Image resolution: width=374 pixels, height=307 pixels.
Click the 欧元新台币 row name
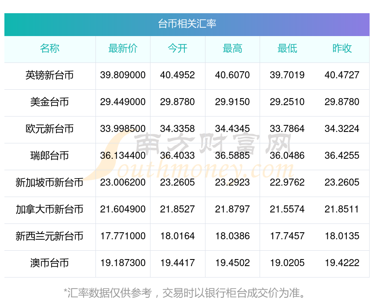point(50,129)
